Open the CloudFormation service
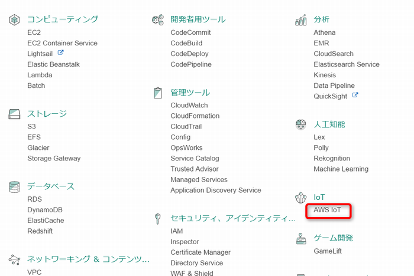This screenshot has width=414, height=276. coord(195,116)
